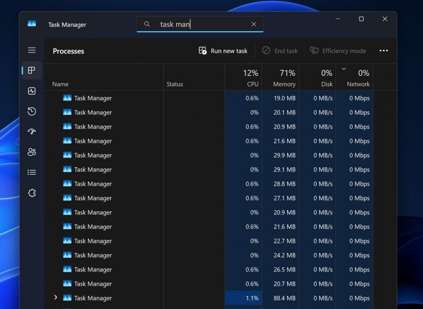
Task: Select the Task Manager row using 20.7 MB
Action: (209, 284)
